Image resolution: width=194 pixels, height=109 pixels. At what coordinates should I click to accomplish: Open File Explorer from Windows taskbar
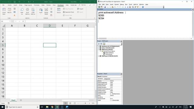click(x=47, y=107)
